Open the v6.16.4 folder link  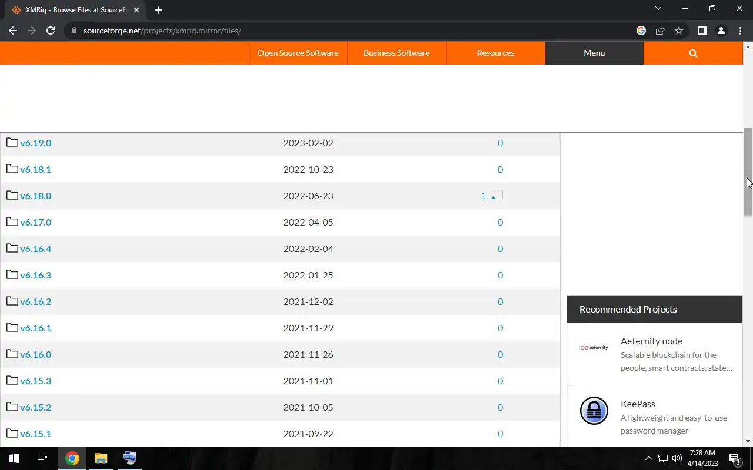point(35,249)
